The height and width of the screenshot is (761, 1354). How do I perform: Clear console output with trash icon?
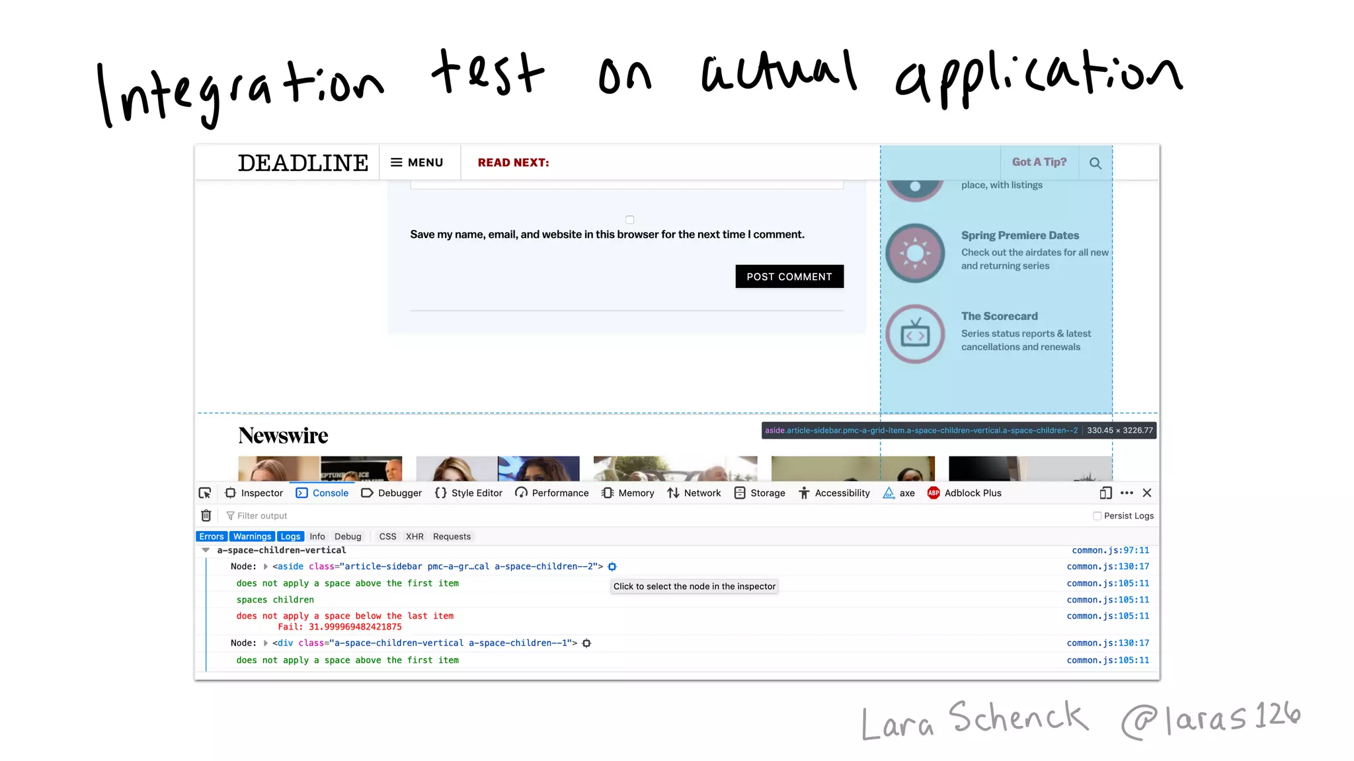pyautogui.click(x=206, y=515)
